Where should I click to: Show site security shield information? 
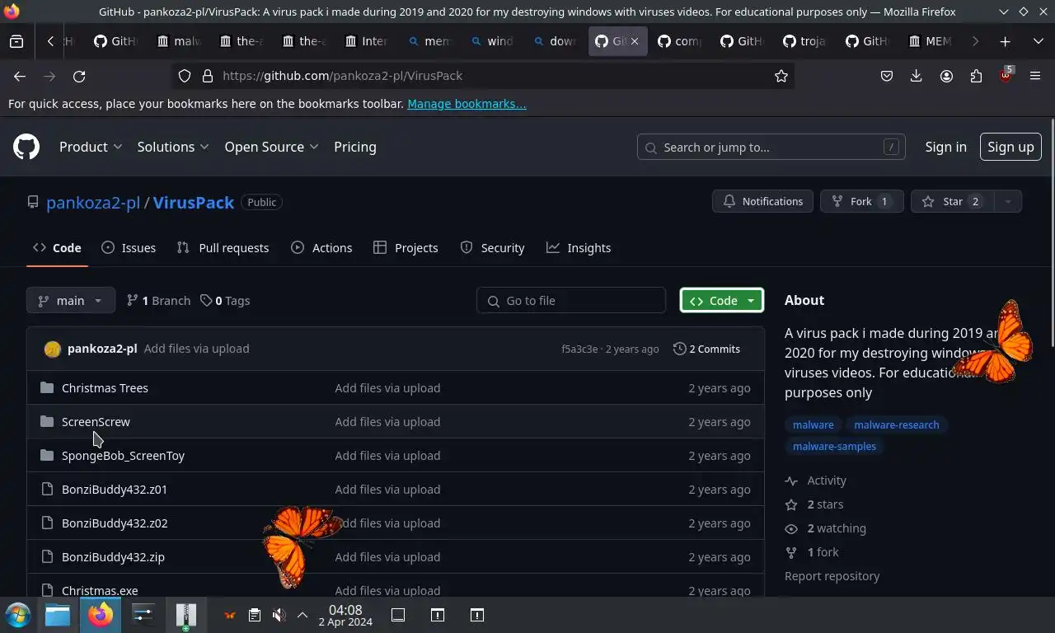[185, 76]
